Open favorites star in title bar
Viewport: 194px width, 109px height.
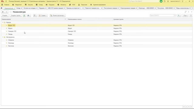pyautogui.click(x=168, y=1)
